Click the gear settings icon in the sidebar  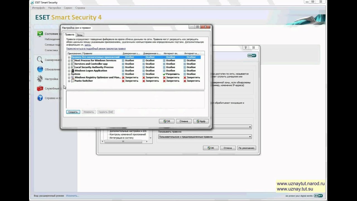point(40,79)
